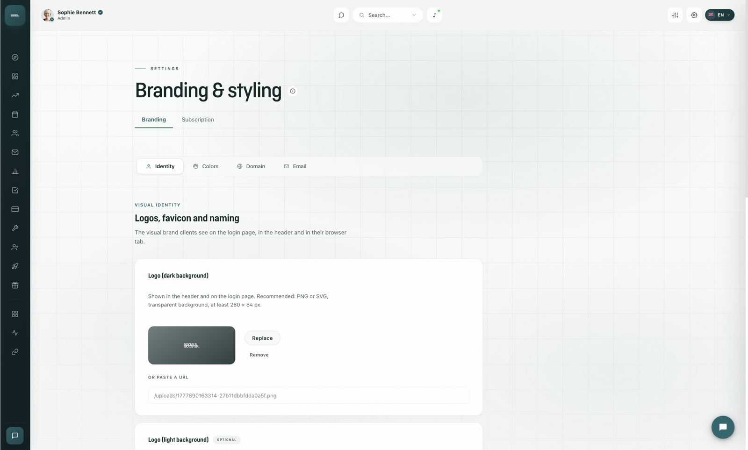
Task: Open the bar chart icon in sidebar
Action: pyautogui.click(x=15, y=171)
